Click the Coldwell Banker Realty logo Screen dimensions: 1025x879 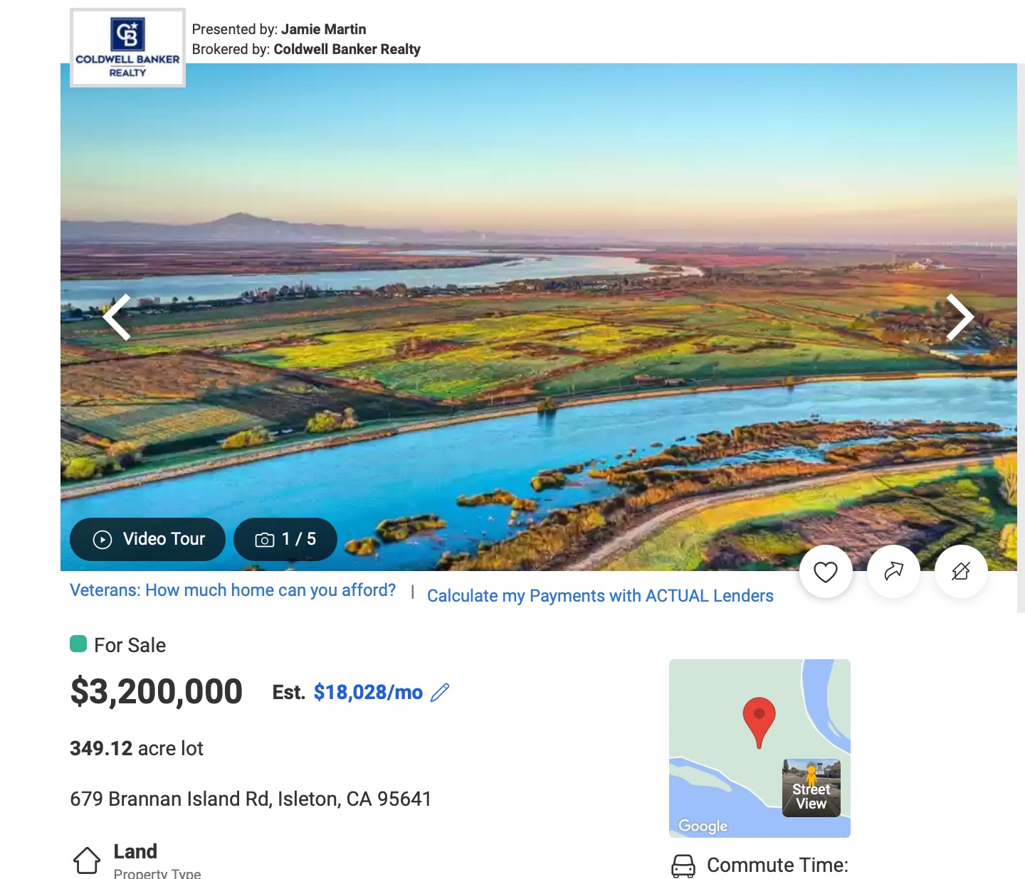[127, 48]
